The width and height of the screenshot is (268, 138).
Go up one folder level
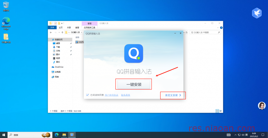[x=62, y=32]
